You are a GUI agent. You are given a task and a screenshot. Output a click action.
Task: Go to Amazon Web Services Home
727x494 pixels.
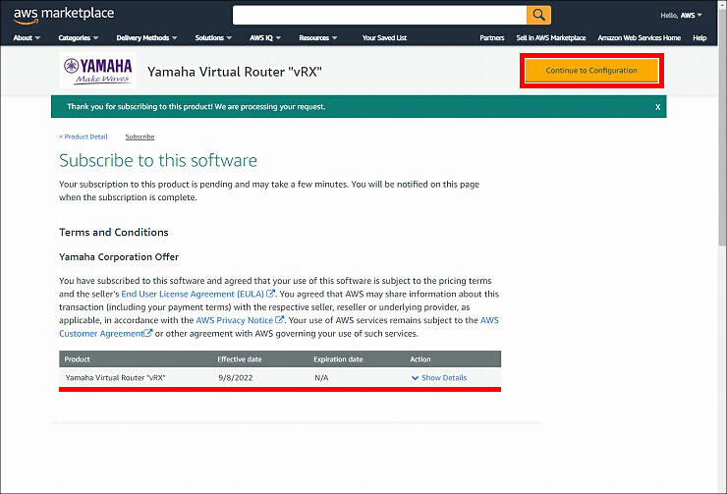coord(639,38)
